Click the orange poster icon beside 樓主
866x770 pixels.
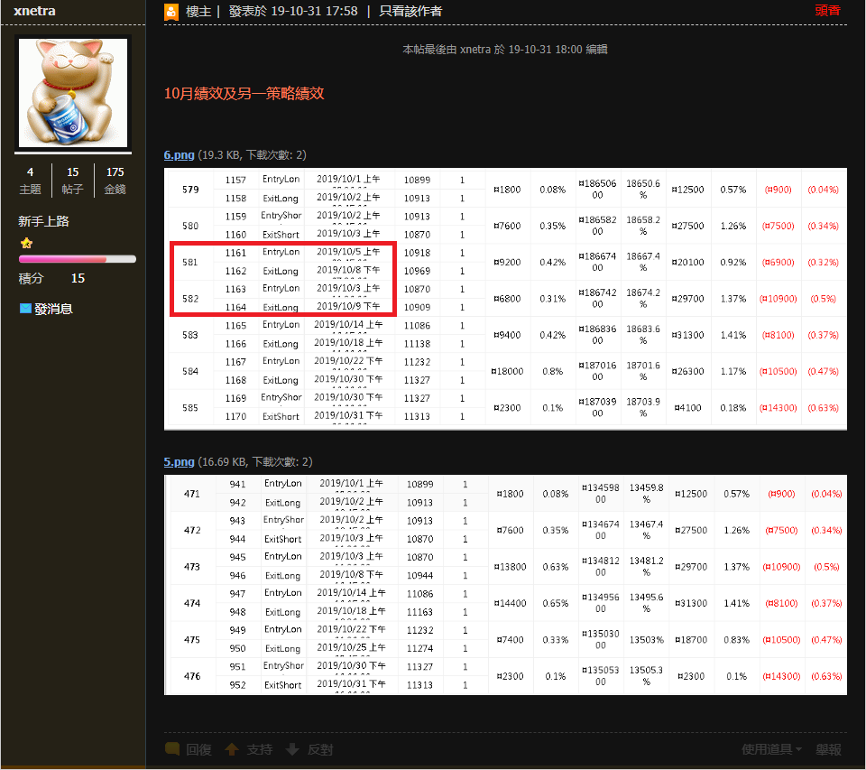click(x=171, y=12)
